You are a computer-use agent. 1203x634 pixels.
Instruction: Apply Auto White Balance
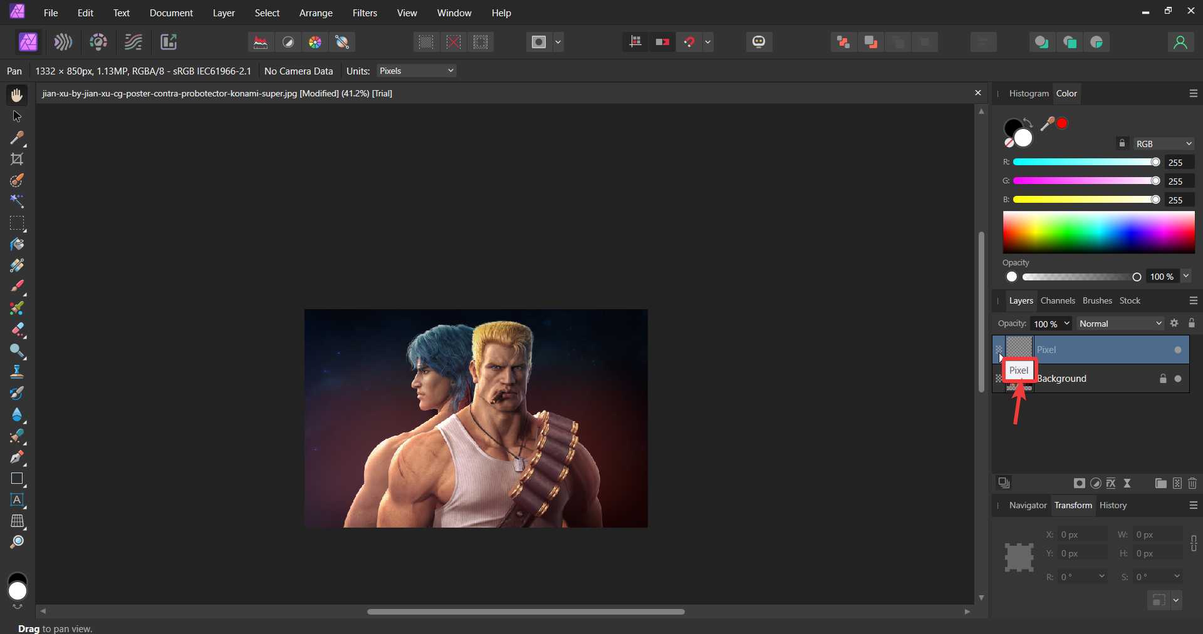click(x=342, y=42)
